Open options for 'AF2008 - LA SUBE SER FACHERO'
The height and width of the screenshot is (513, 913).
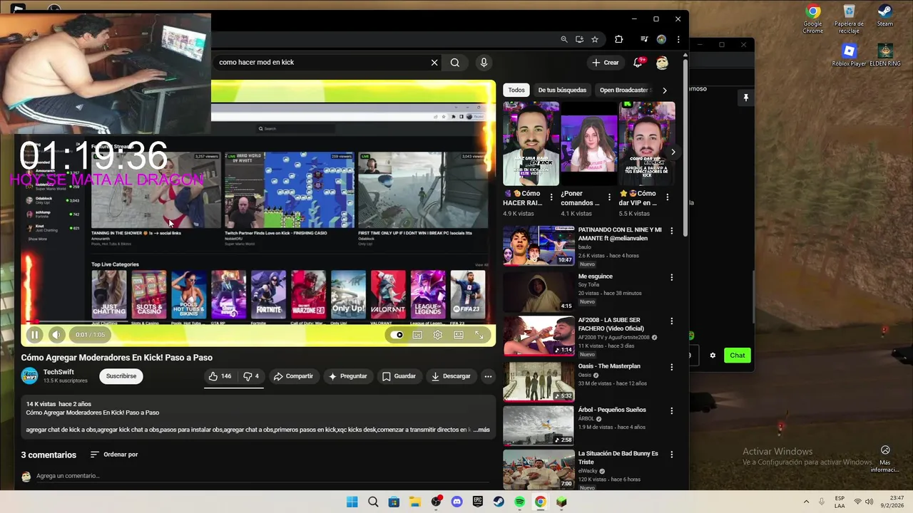[x=671, y=323]
